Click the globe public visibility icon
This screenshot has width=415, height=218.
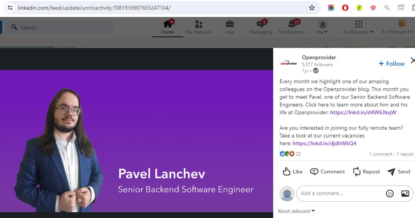(x=316, y=70)
